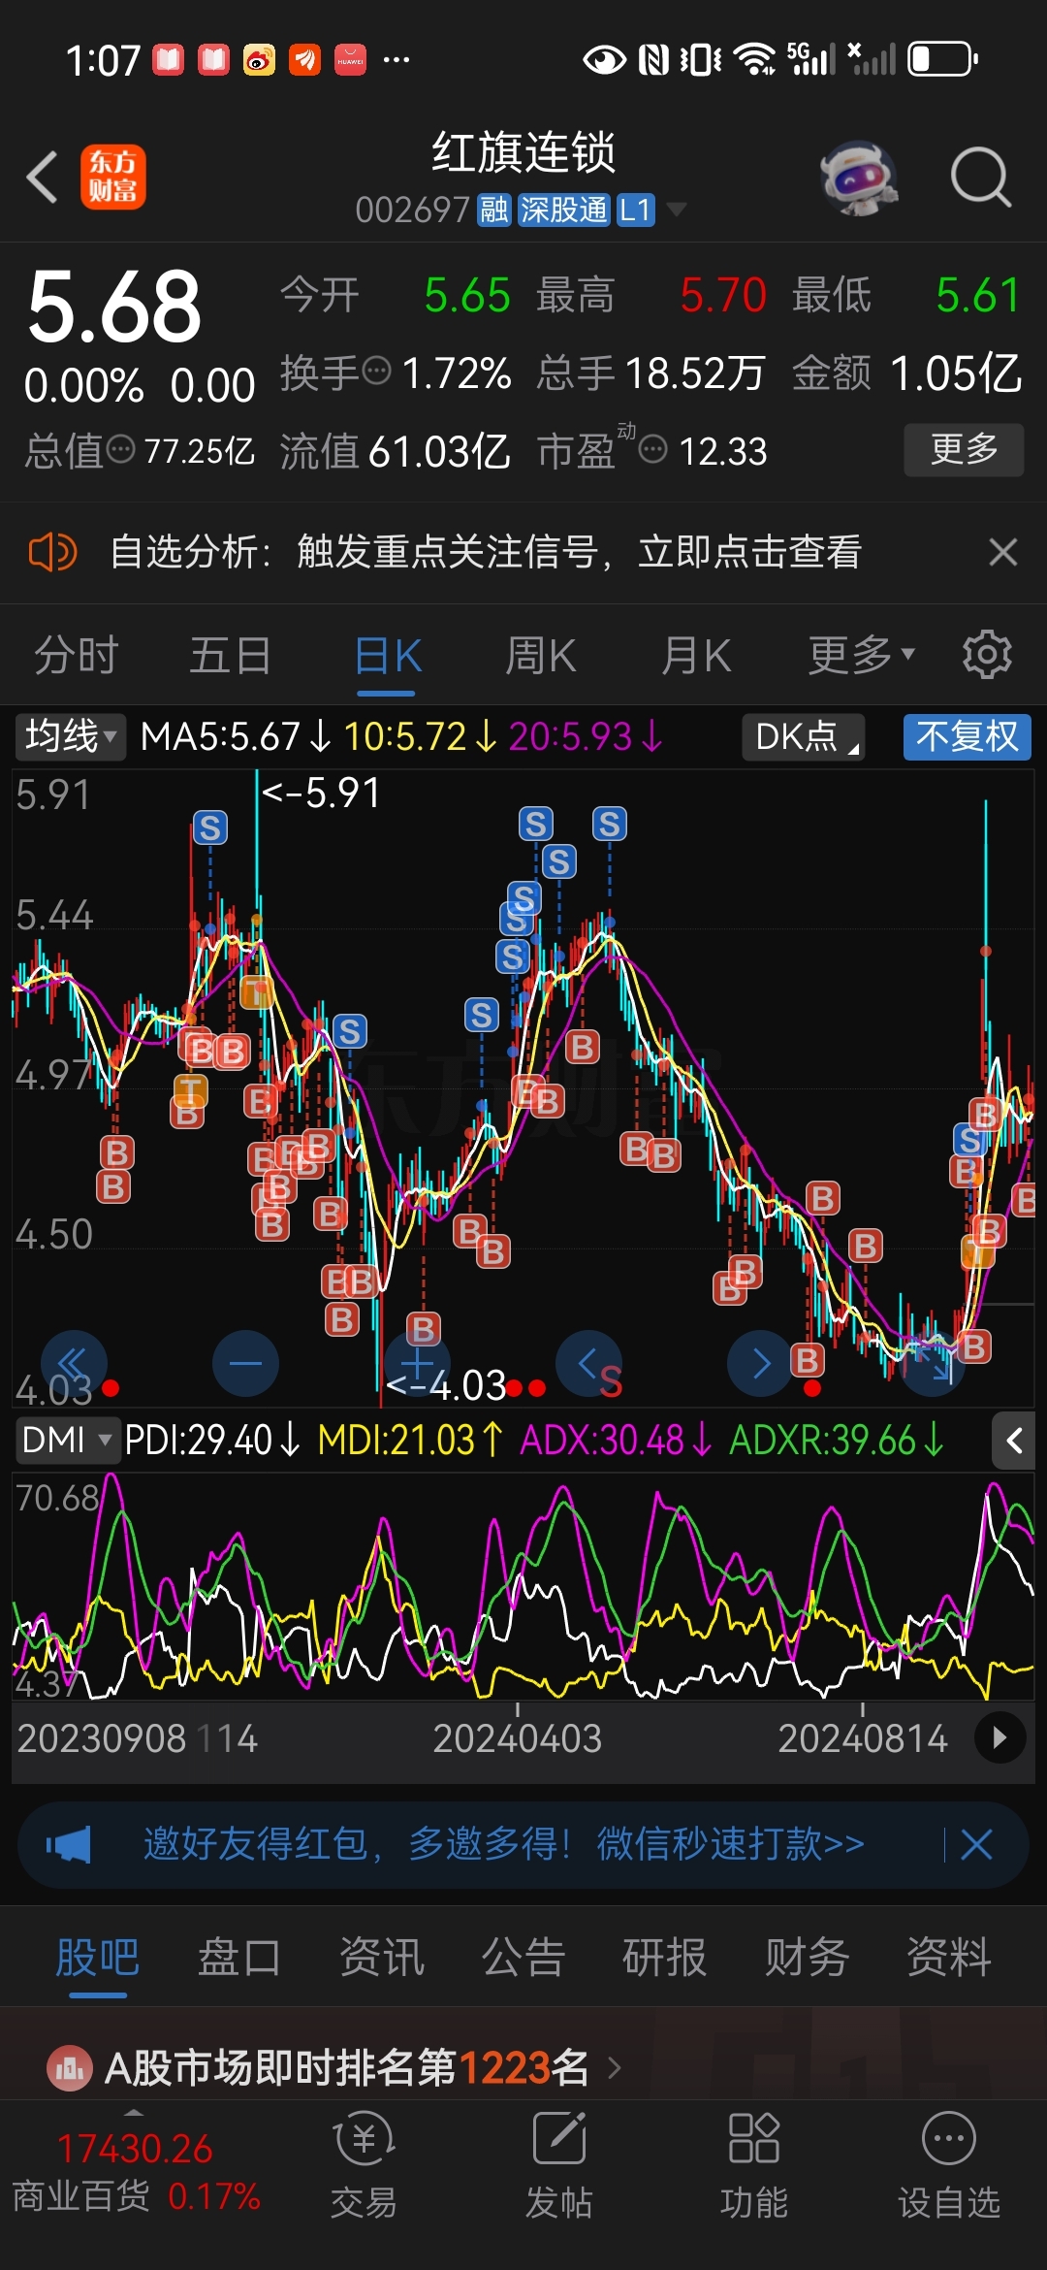Tap the ranking chart icon beside A股市场
Screen dimensions: 1047x2270
pyautogui.click(x=70, y=2068)
